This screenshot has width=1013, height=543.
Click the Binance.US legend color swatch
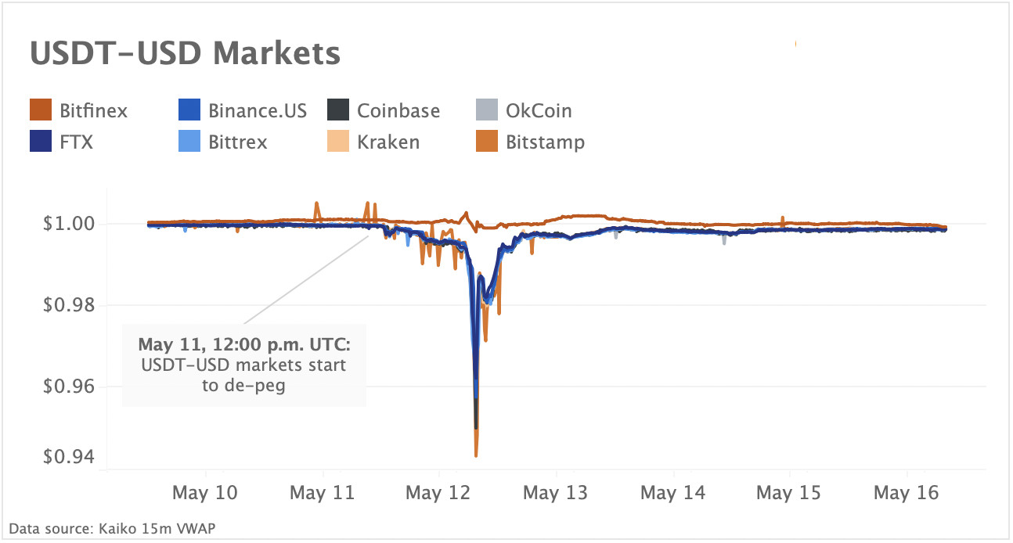tap(190, 110)
